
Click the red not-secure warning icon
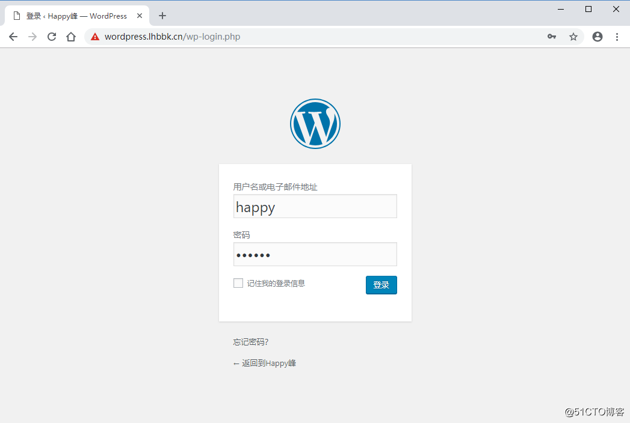coord(95,37)
